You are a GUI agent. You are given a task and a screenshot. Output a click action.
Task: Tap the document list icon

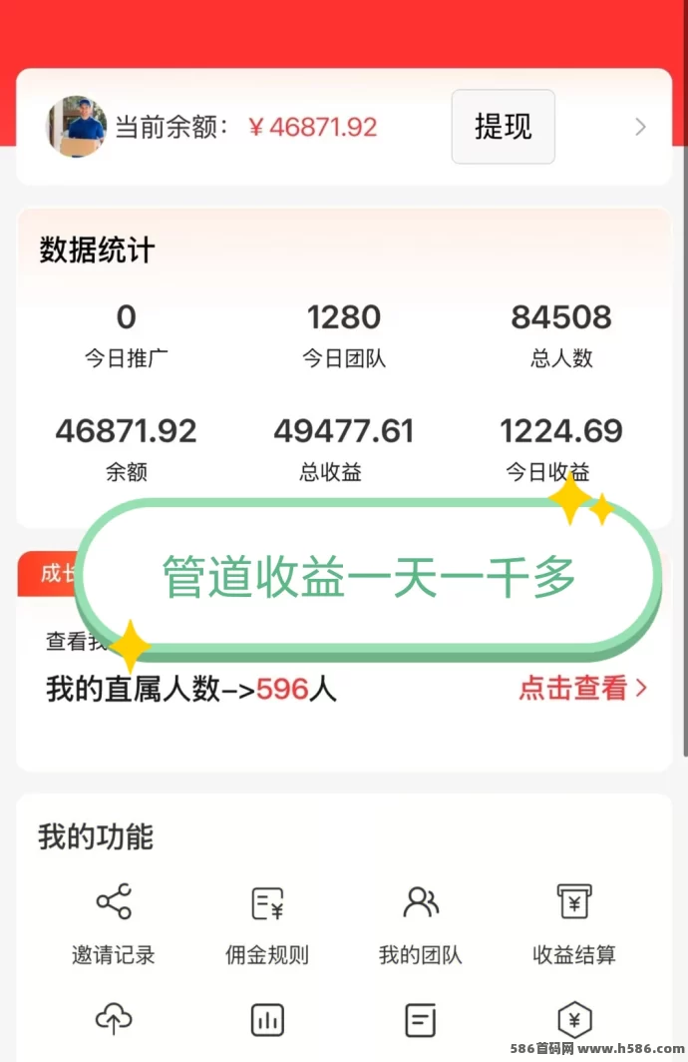[x=420, y=1020]
